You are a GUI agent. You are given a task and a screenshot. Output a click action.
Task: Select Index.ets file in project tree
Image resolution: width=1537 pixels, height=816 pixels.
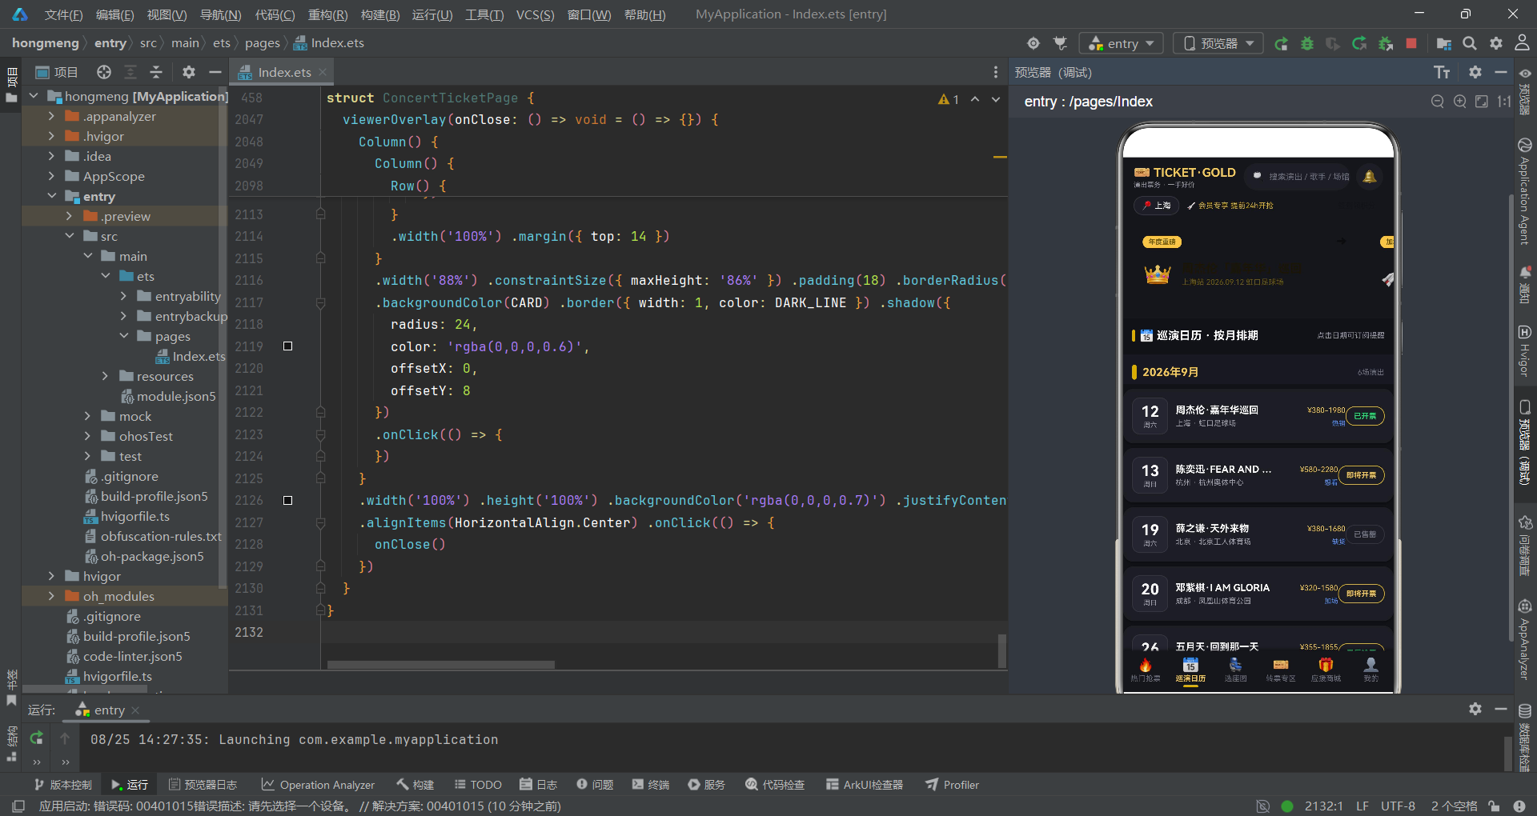click(191, 356)
